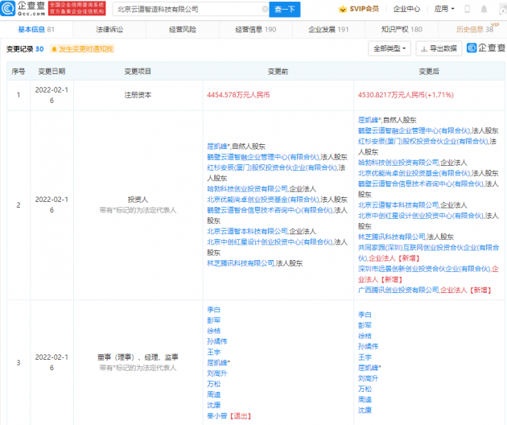507x425 pixels.
Task: Click the 查一下 search button
Action: 285,10
